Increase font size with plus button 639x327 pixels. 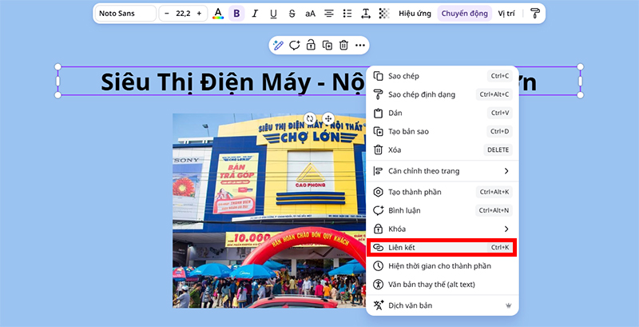point(199,14)
